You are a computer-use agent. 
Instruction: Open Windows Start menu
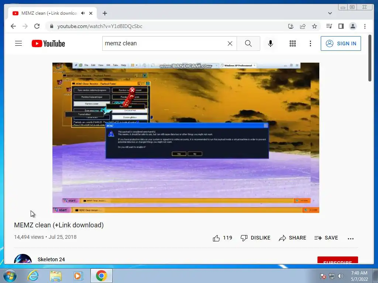9,276
